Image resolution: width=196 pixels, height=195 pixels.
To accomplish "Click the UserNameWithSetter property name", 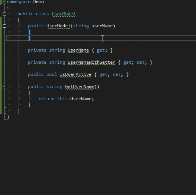I will (92, 62).
